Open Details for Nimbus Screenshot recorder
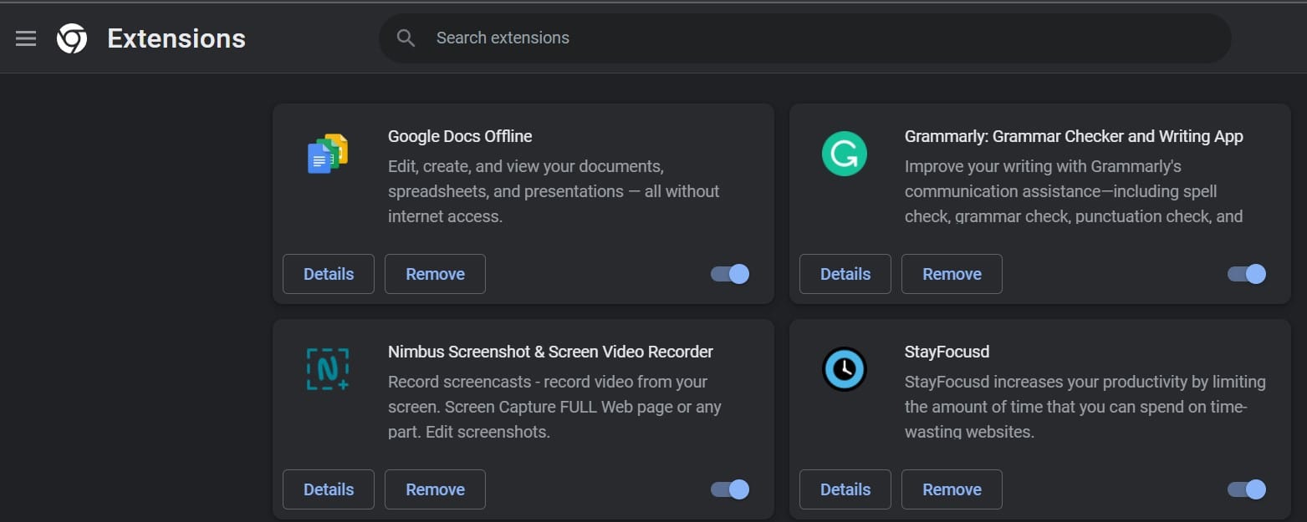Screen dimensions: 1307x522 pos(328,489)
